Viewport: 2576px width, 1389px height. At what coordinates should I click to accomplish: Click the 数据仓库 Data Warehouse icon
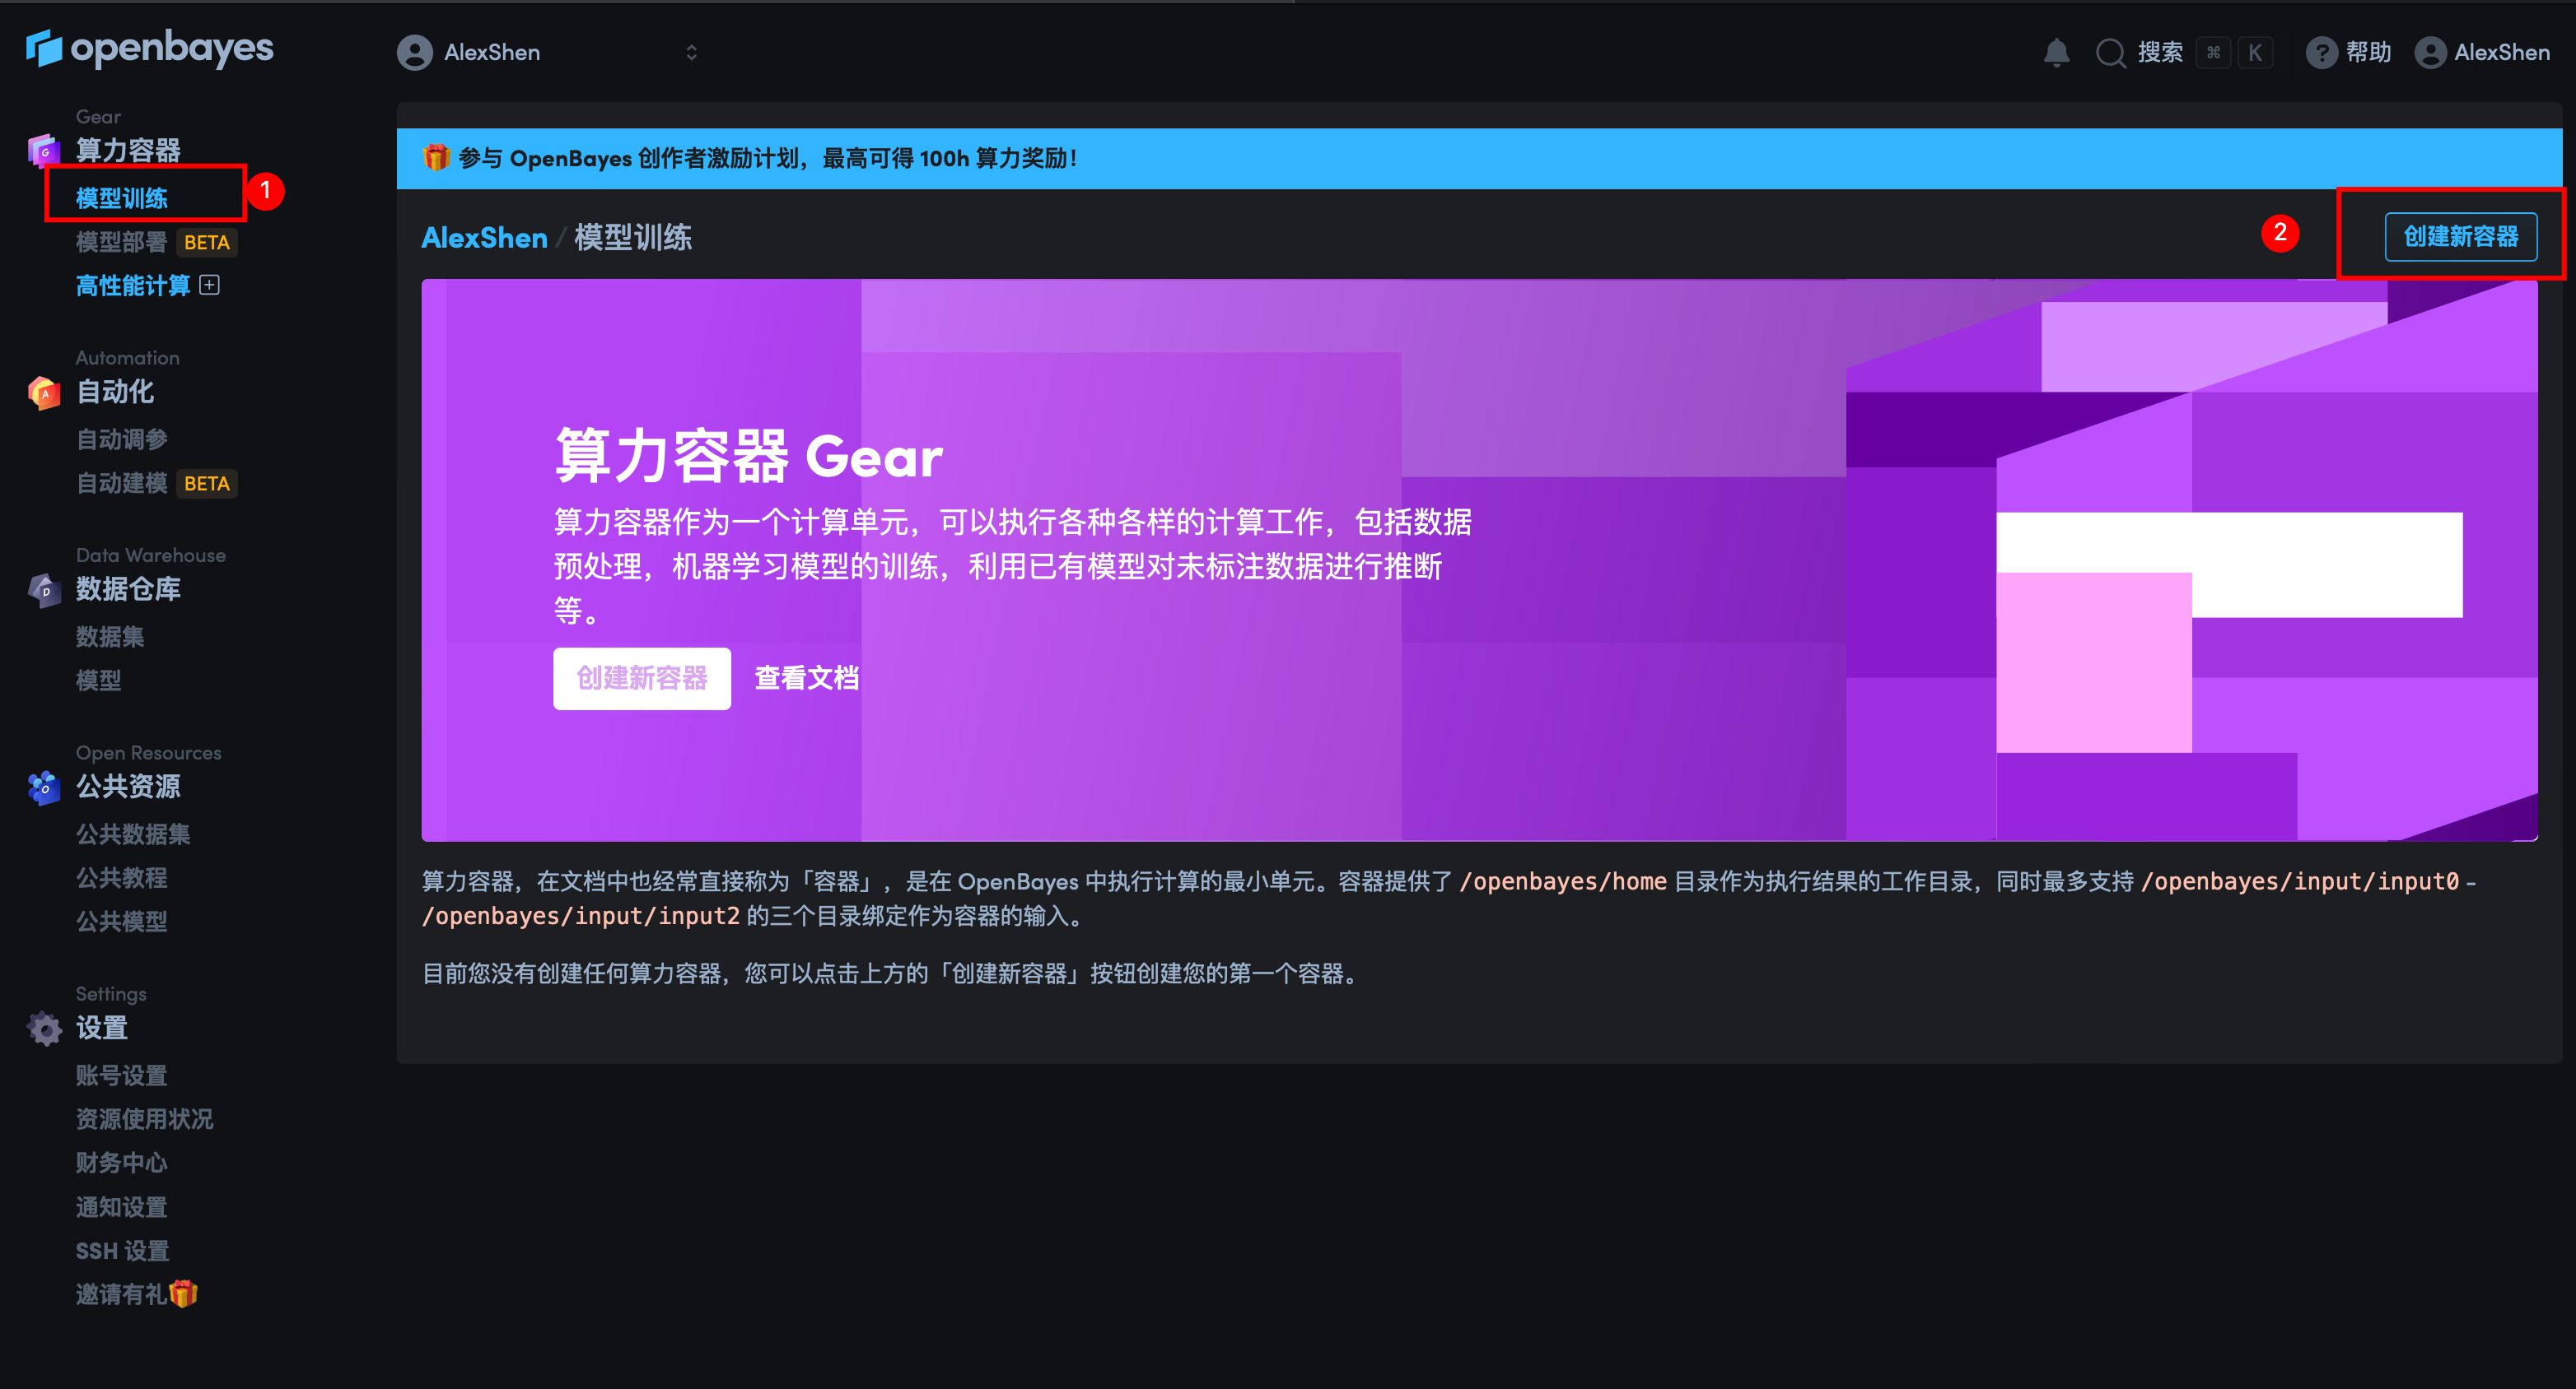coord(44,591)
